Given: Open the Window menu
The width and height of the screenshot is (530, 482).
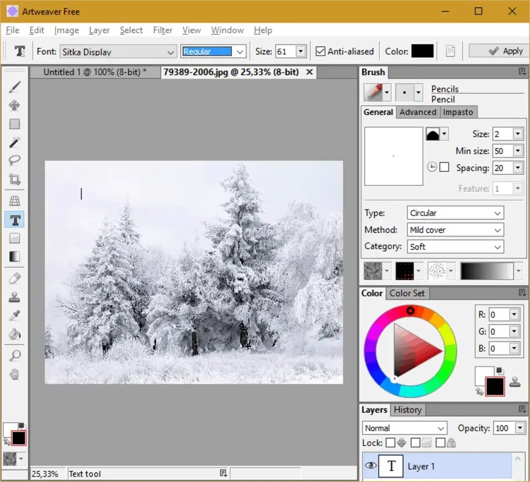Looking at the screenshot, I should [227, 30].
